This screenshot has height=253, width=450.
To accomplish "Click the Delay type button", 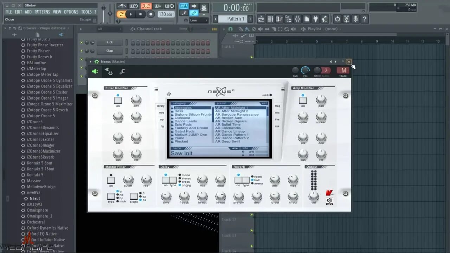I will 173,180.
